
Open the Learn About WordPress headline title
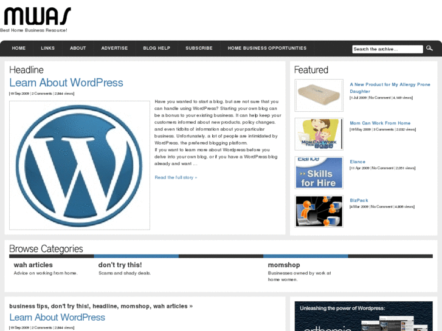click(66, 83)
